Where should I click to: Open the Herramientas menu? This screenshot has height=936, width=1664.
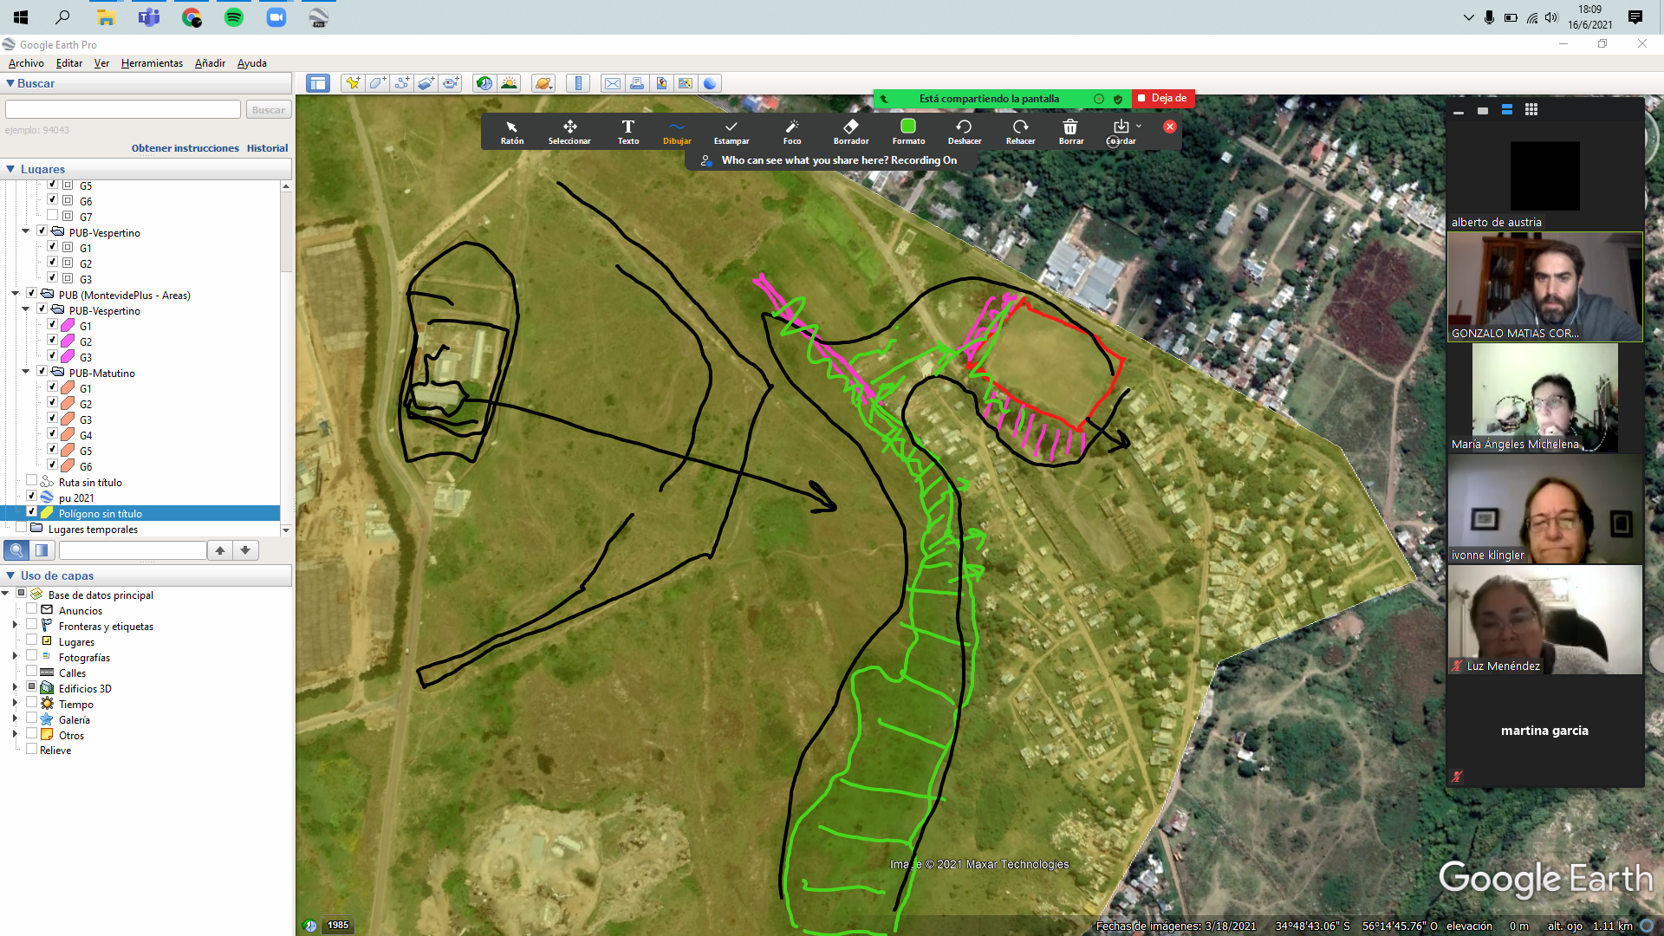point(152,63)
